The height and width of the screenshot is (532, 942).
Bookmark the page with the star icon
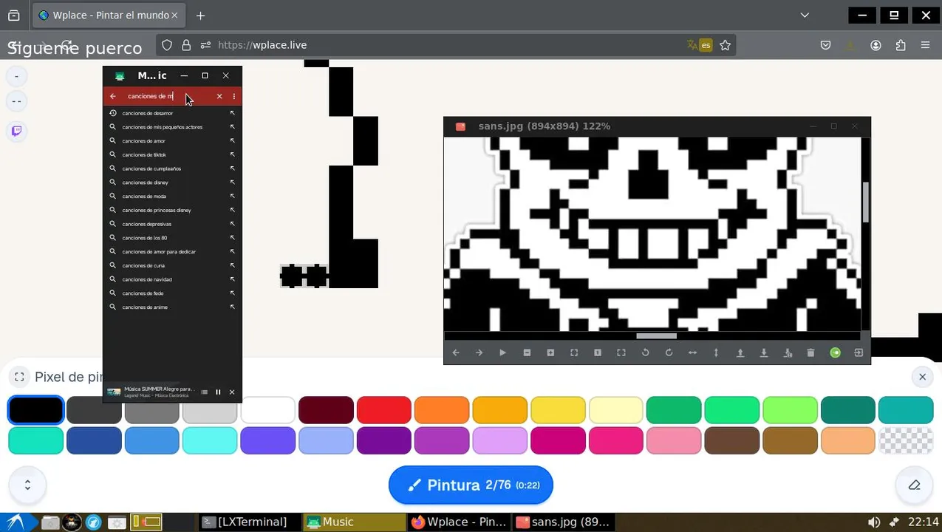726,45
